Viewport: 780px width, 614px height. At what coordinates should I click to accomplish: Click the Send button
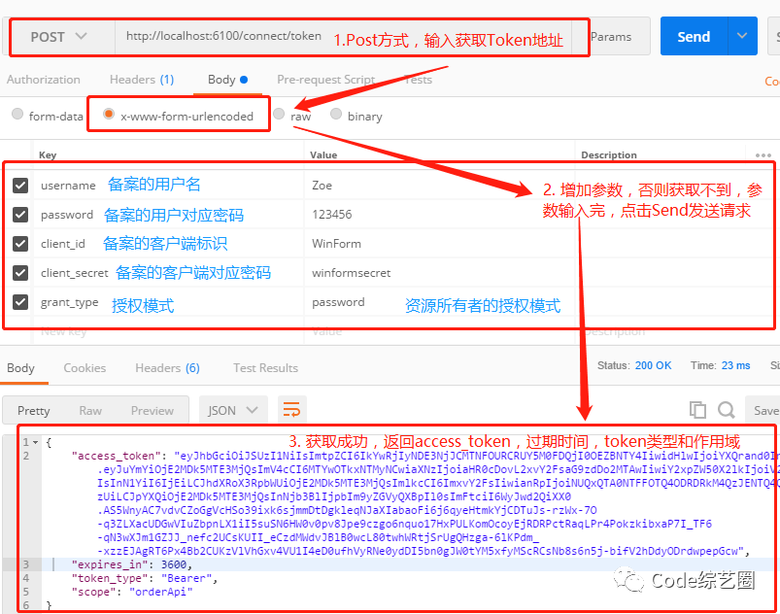[x=694, y=36]
